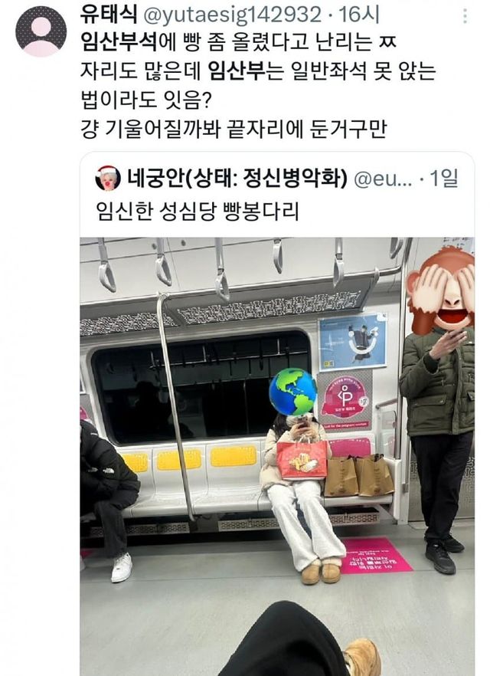Open quoted author 네궁안(상태: 정신병악화)
Image resolution: width=490 pixels, height=676 pixels.
point(237,178)
